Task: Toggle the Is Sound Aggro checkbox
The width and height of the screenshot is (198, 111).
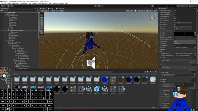Action: tap(175, 39)
